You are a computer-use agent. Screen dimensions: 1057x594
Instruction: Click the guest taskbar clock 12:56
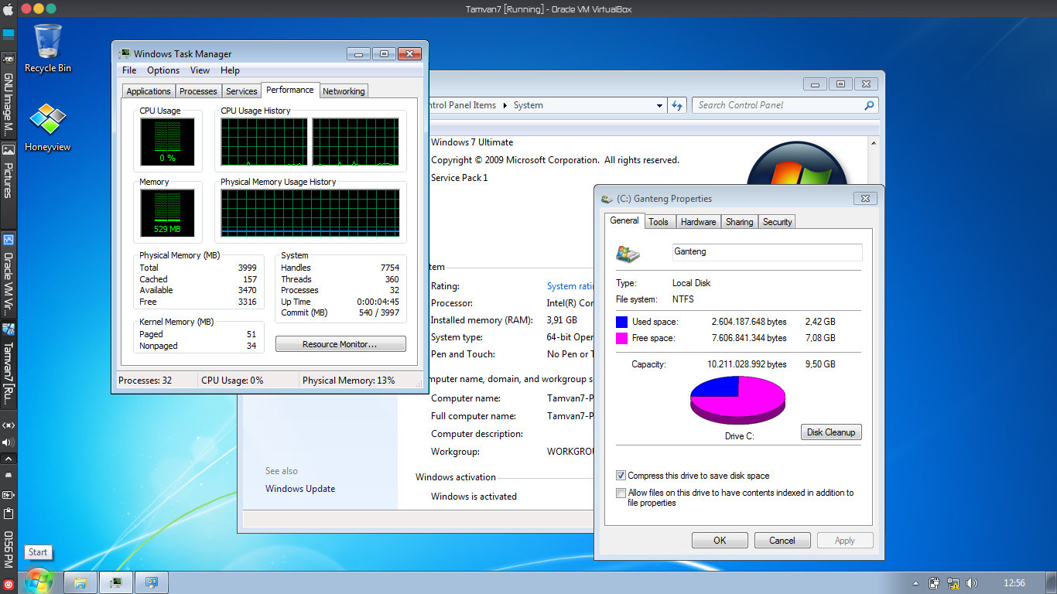click(x=1014, y=583)
